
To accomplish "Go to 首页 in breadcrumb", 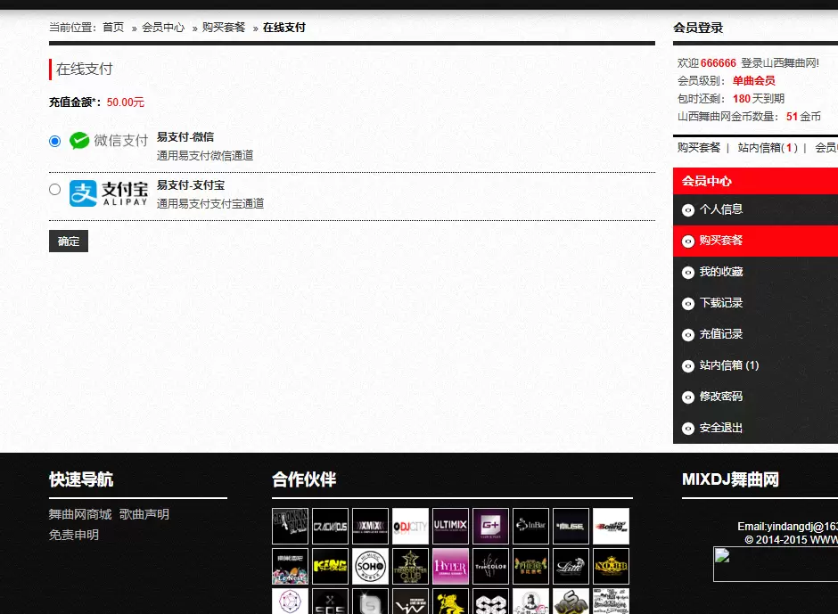I will (x=113, y=28).
